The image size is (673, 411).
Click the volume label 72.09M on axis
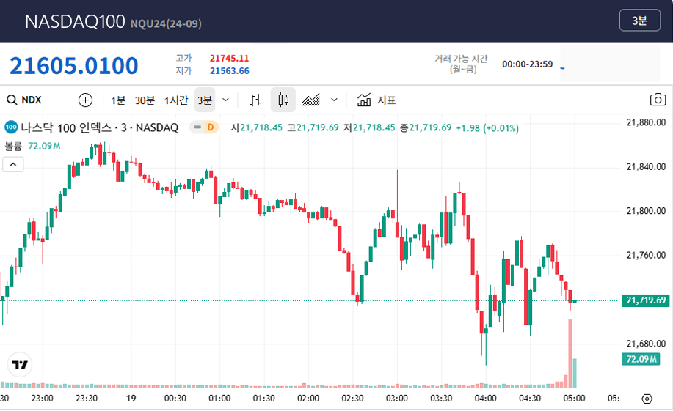(641, 359)
